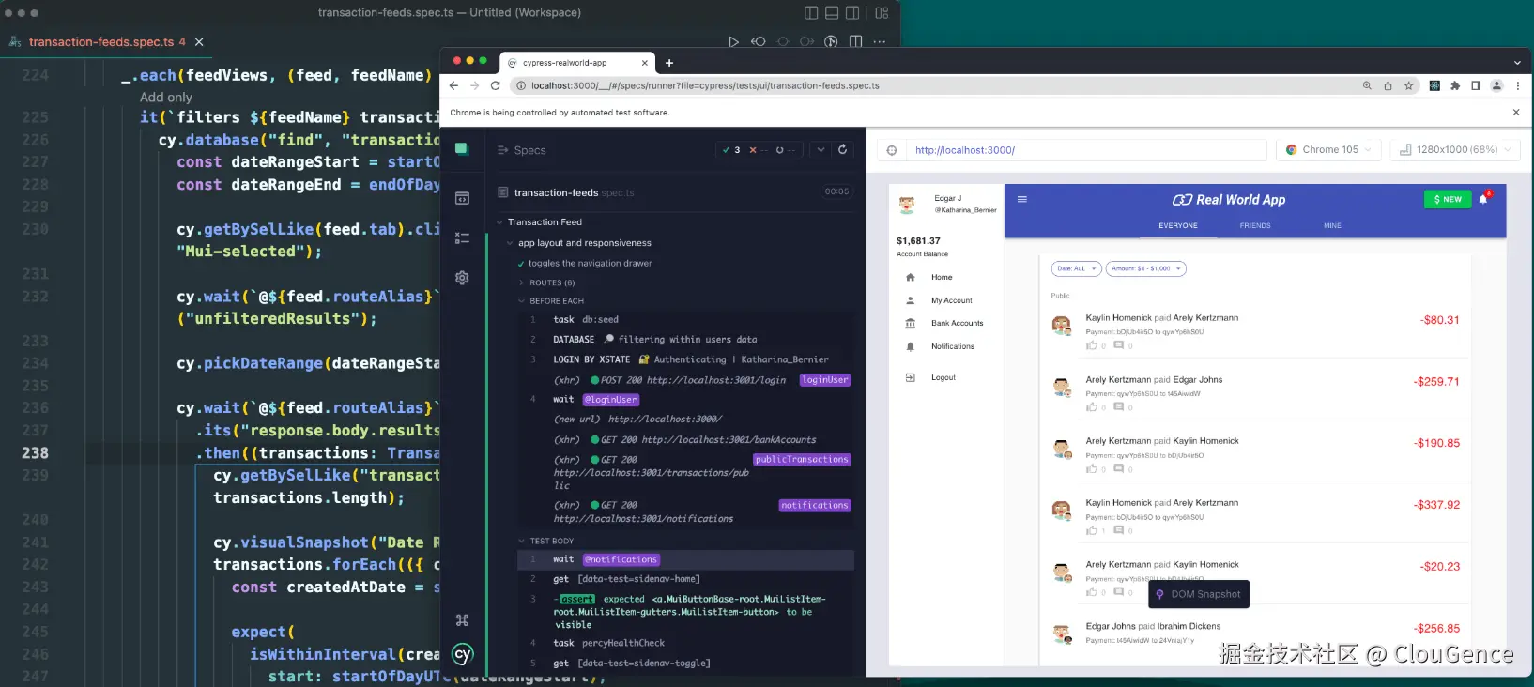
Task: Open Home in Real World App sidenav
Action: [x=942, y=278]
